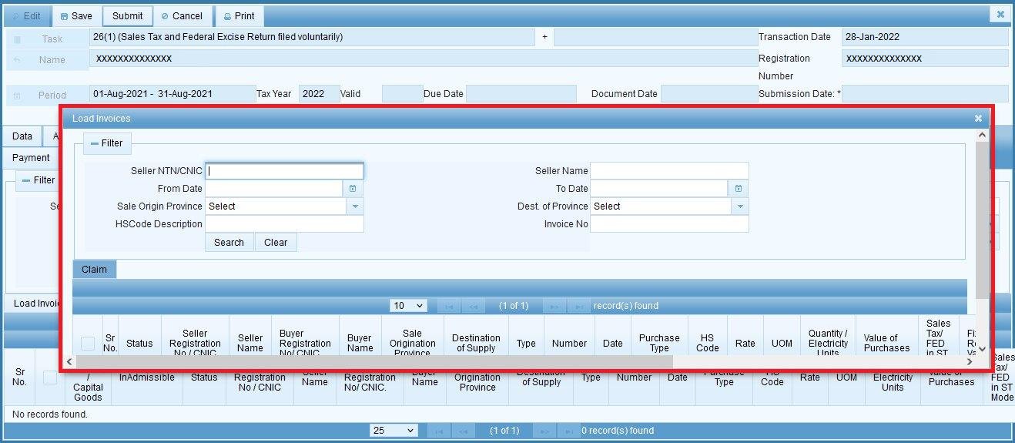Close the Load Invoices dialog
This screenshot has height=443, width=1015.
(978, 118)
